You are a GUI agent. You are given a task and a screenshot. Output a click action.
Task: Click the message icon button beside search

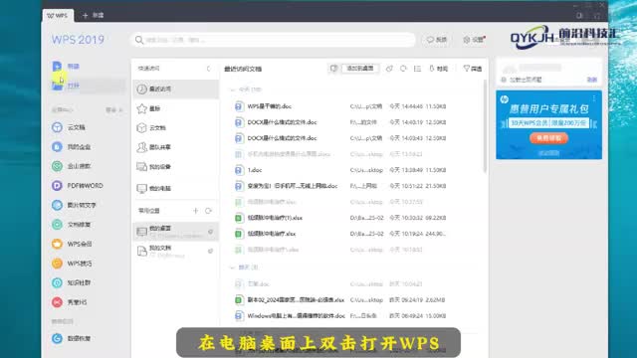click(x=437, y=40)
